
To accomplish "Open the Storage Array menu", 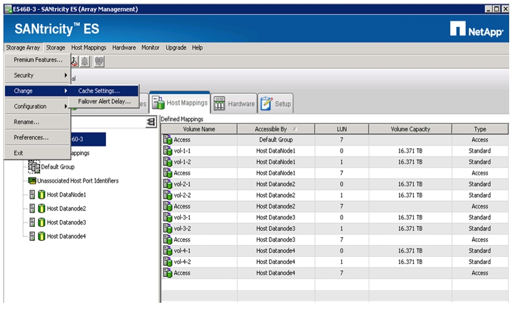I will 23,47.
